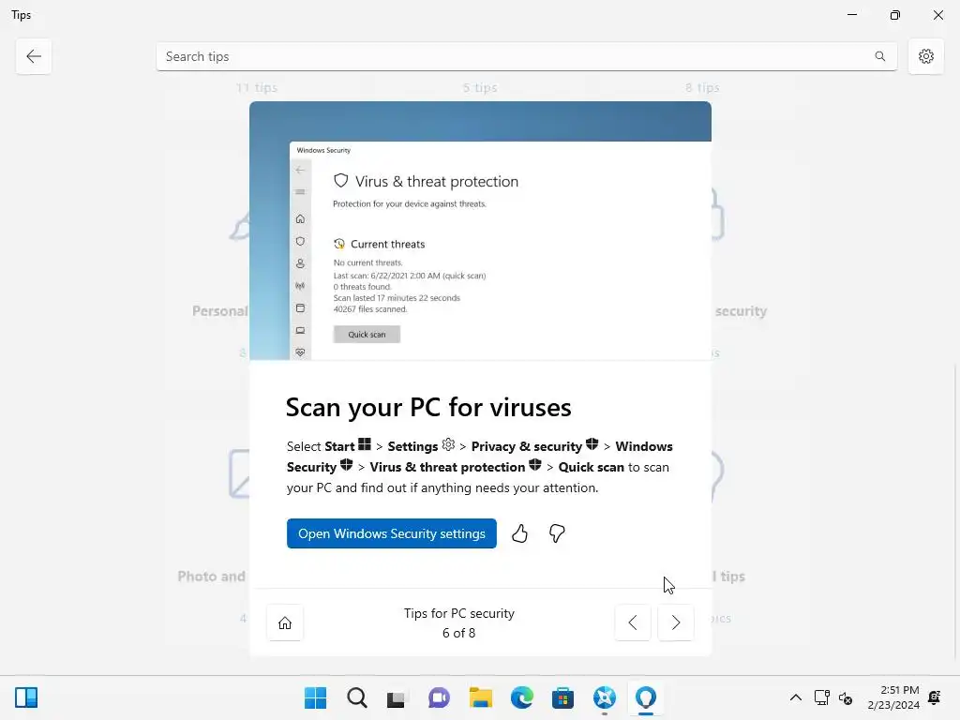Select Tips app lightbulb taskbar icon

(x=646, y=697)
